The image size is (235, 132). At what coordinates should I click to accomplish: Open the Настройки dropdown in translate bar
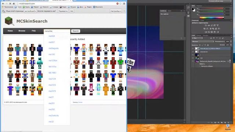116,11
